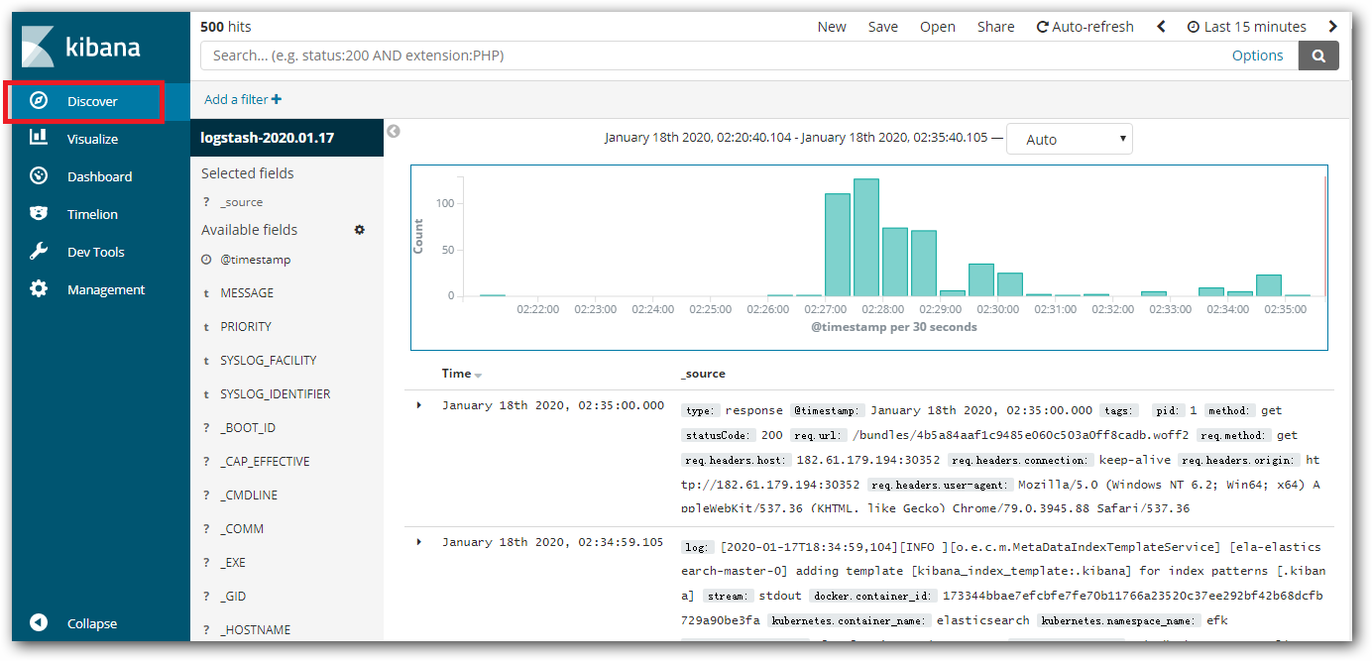Image resolution: width=1372 pixels, height=661 pixels.
Task: Expand the 02:34:59.105 log row
Action: (419, 541)
